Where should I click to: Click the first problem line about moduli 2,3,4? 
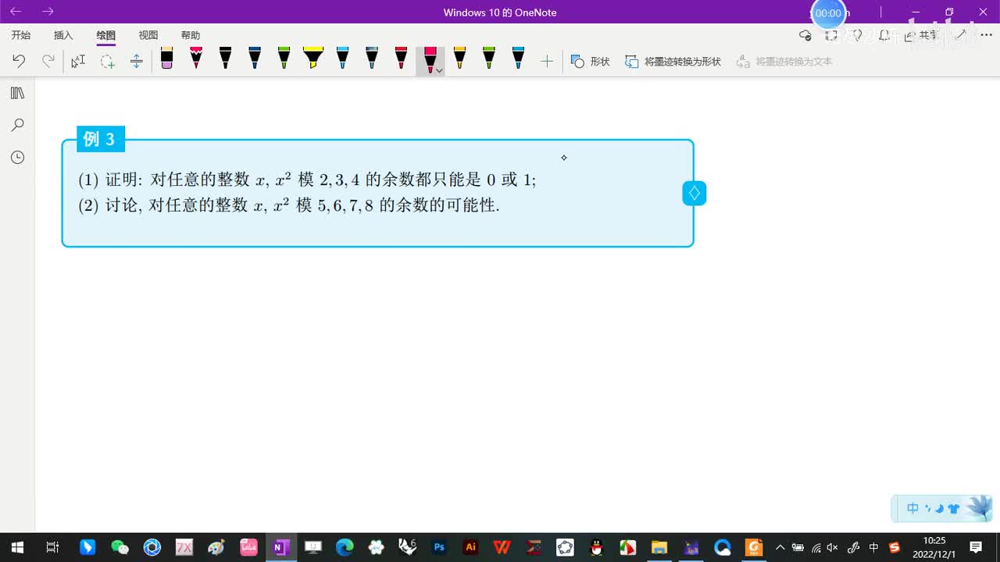pos(307,180)
